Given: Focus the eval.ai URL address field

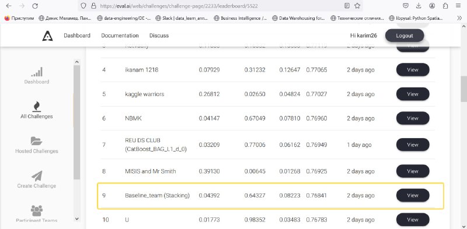Looking at the screenshot, I should tap(221, 6).
